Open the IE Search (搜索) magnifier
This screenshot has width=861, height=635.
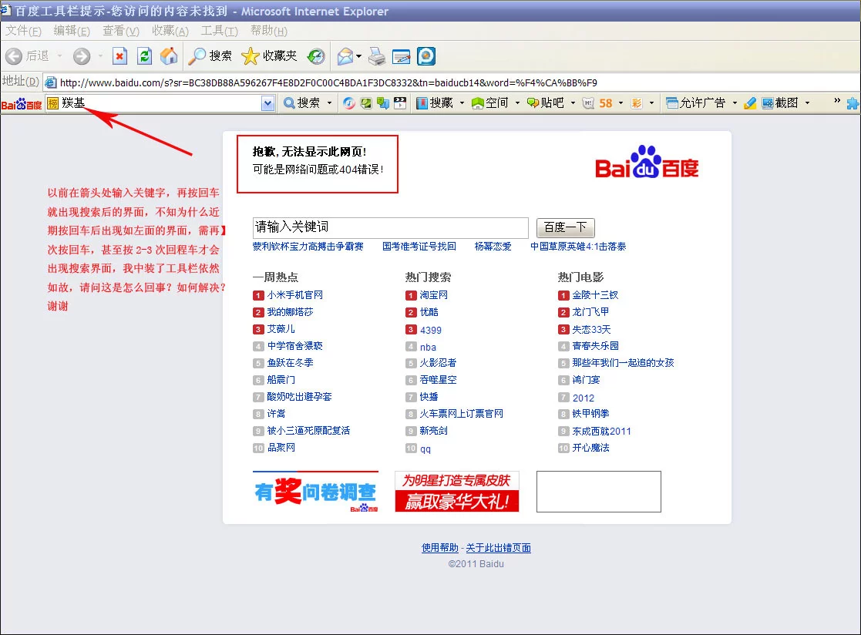click(210, 56)
